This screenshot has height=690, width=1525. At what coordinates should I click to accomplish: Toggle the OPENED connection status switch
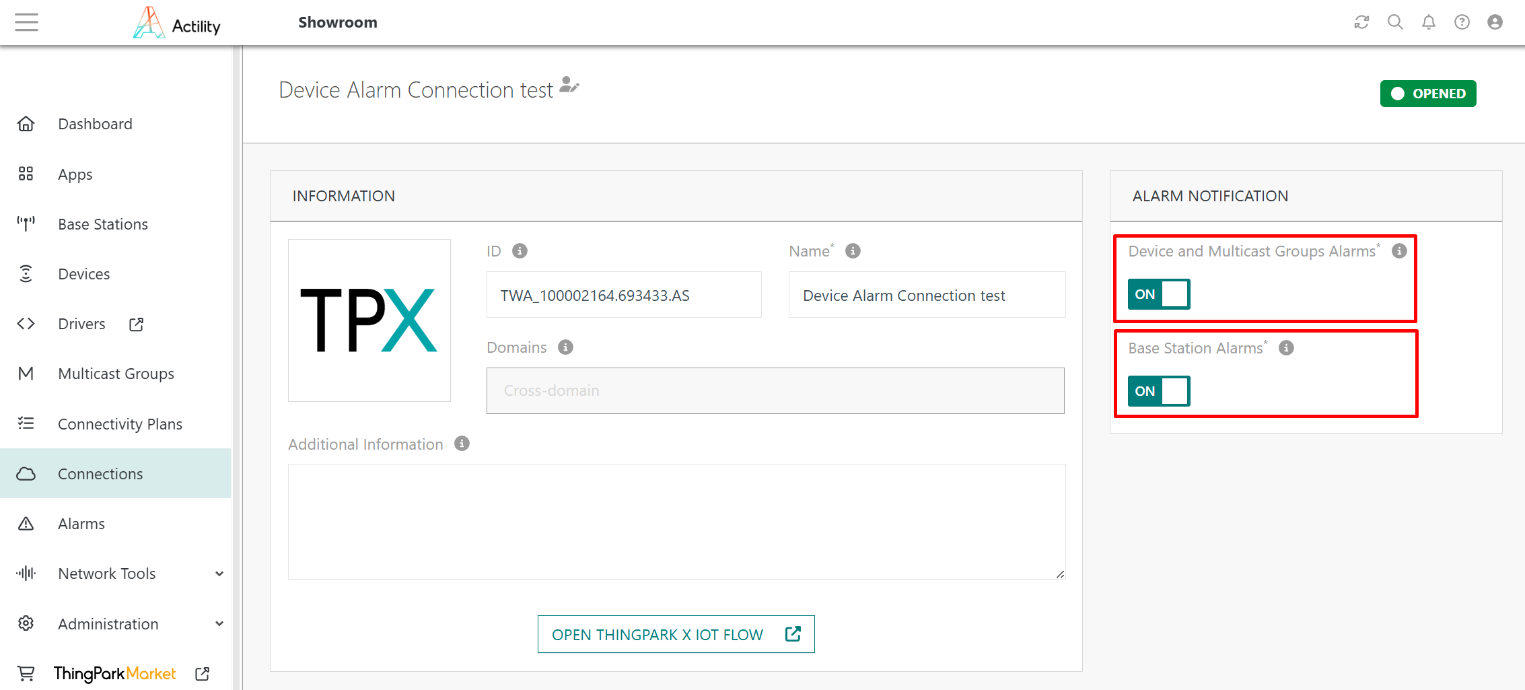click(1427, 94)
